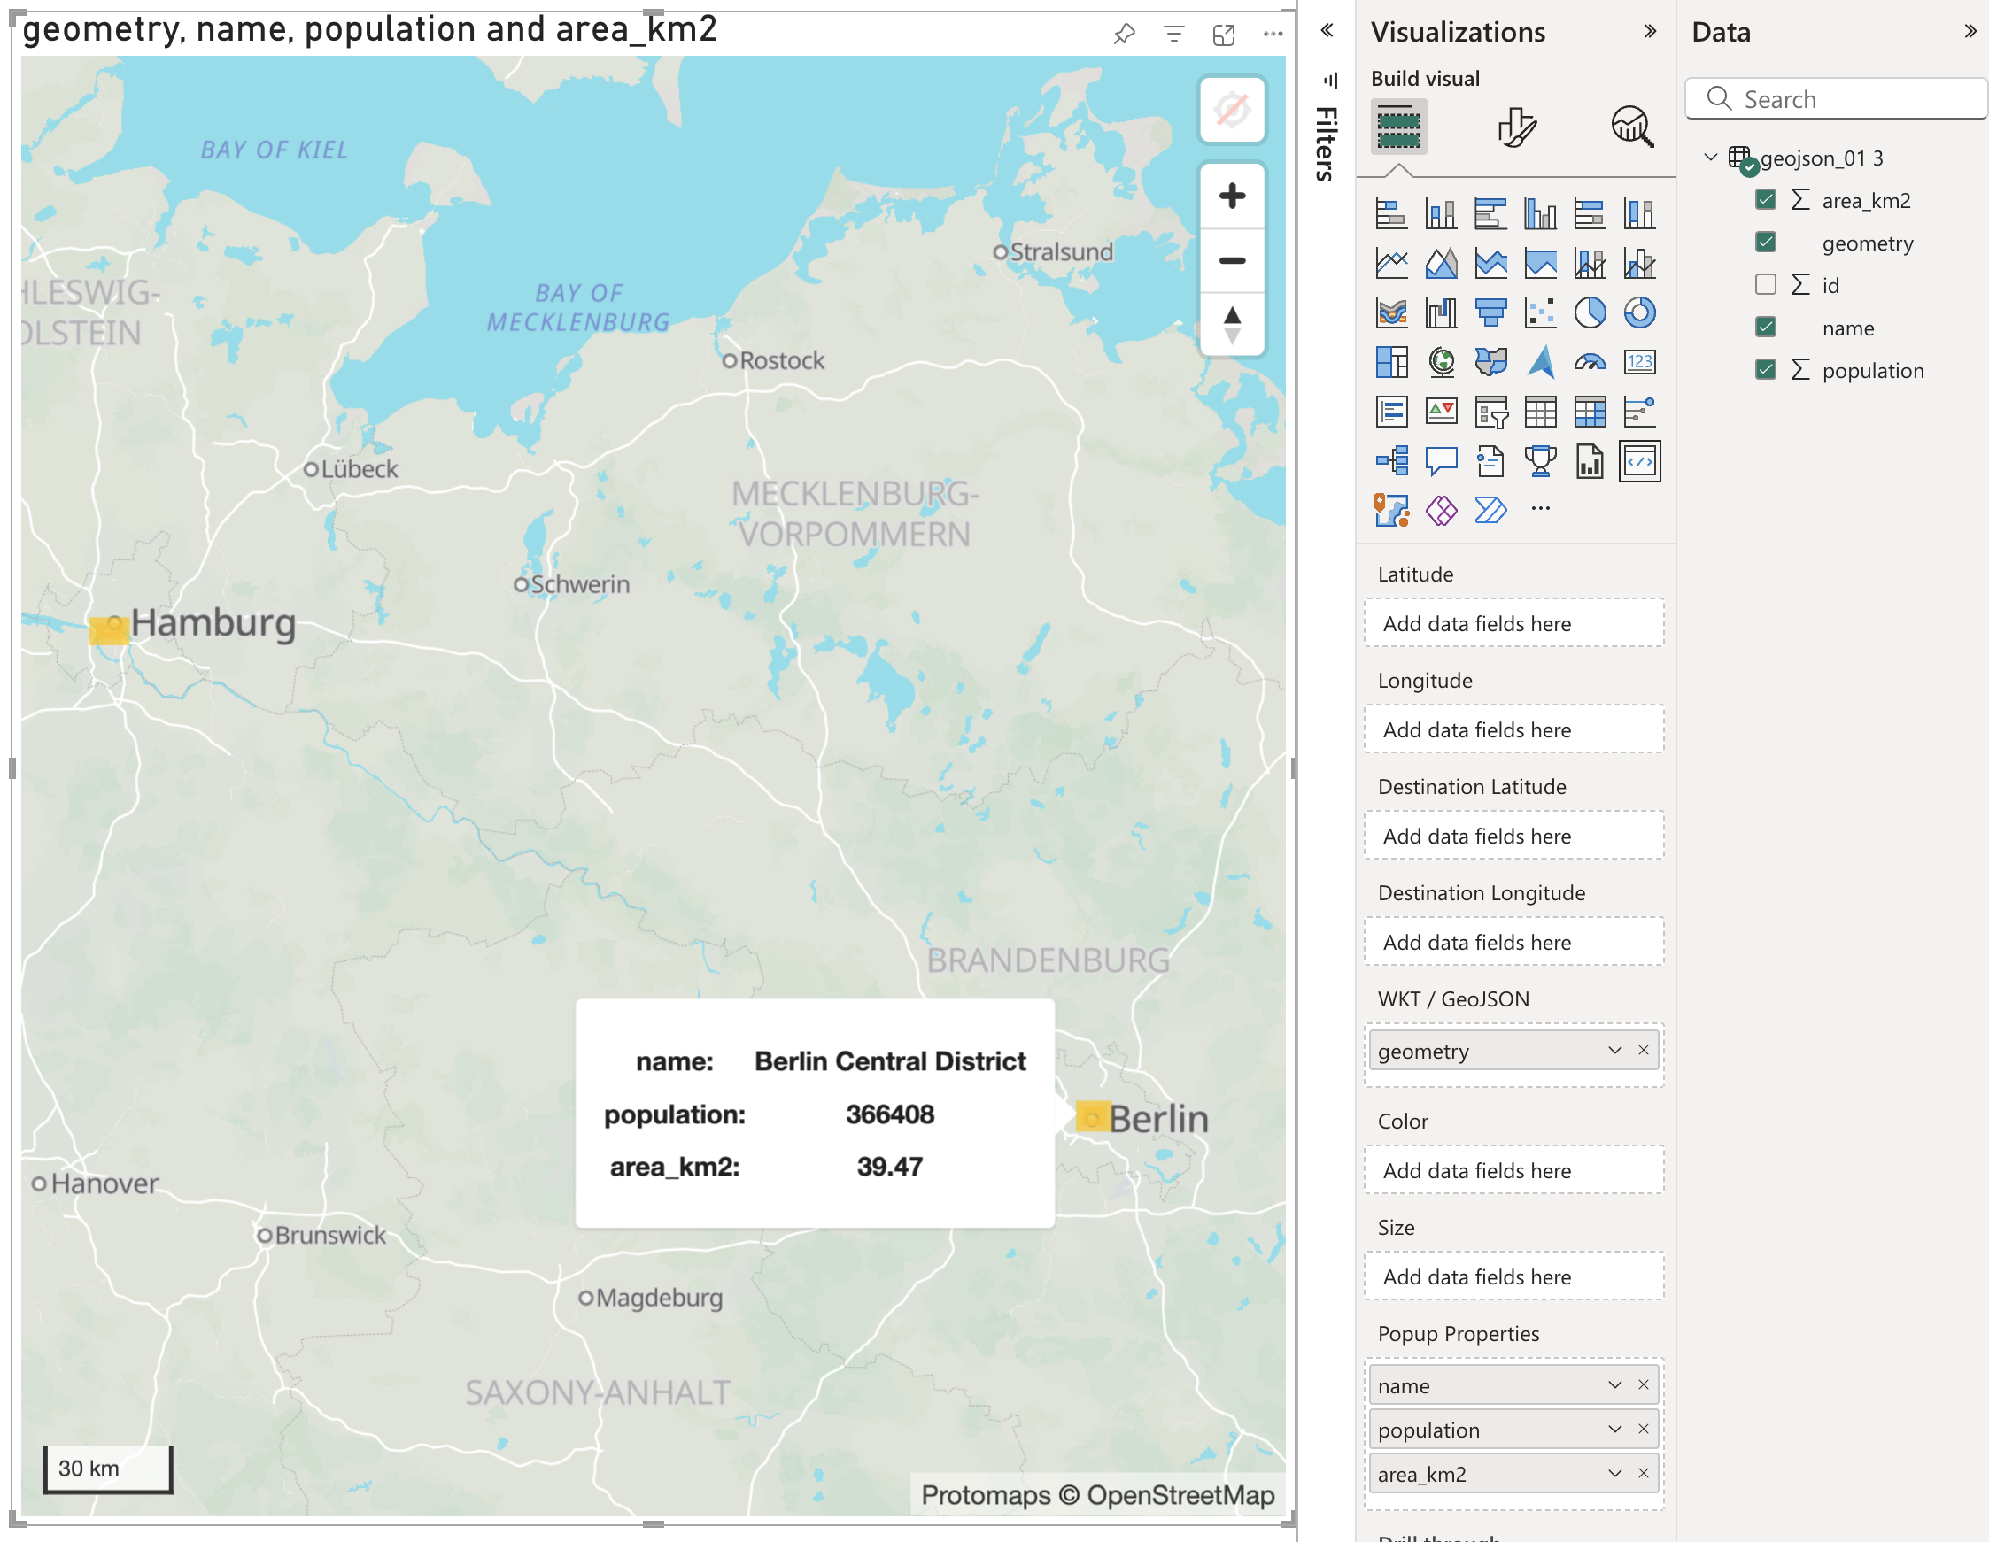Image resolution: width=1989 pixels, height=1542 pixels.
Task: Open geometry field dropdown in WKT well
Action: click(x=1614, y=1051)
